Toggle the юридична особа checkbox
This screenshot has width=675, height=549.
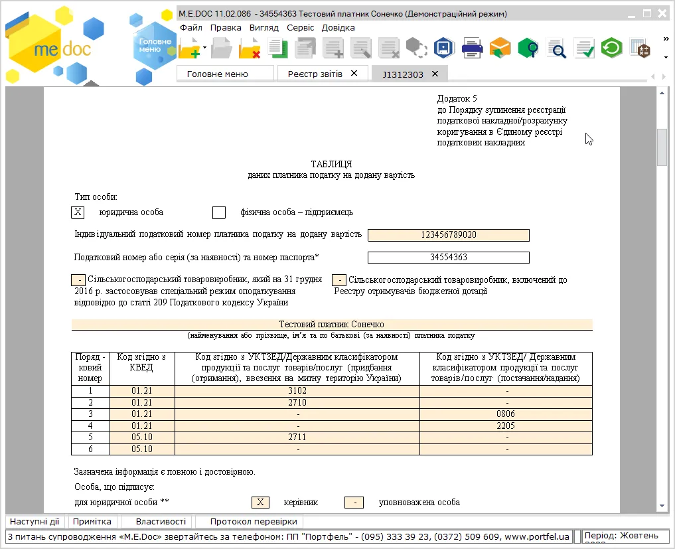(x=78, y=212)
